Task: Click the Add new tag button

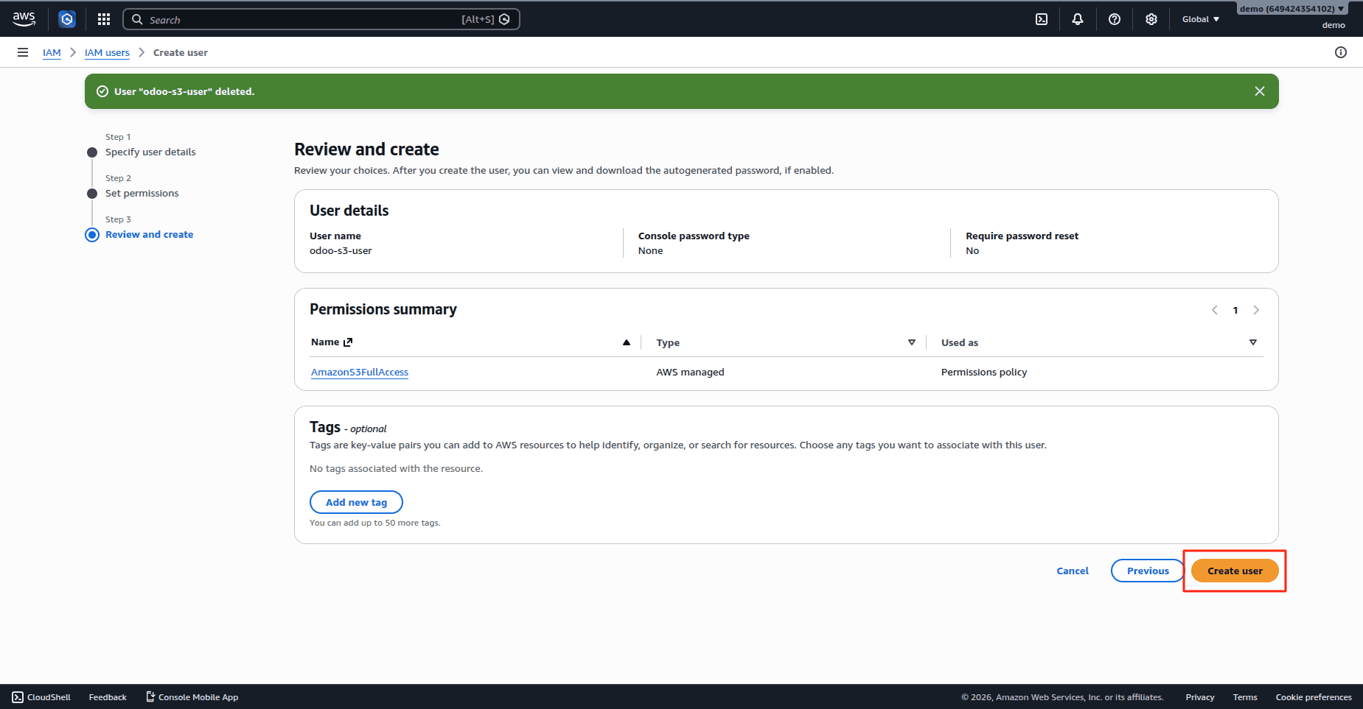Action: click(x=356, y=502)
